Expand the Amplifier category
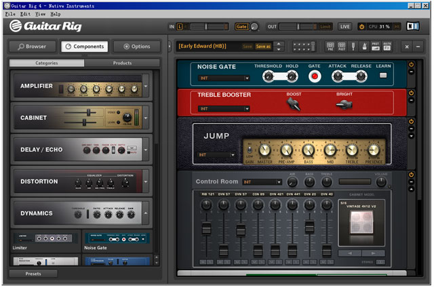Viewport: 434px width, 287px height. point(146,86)
